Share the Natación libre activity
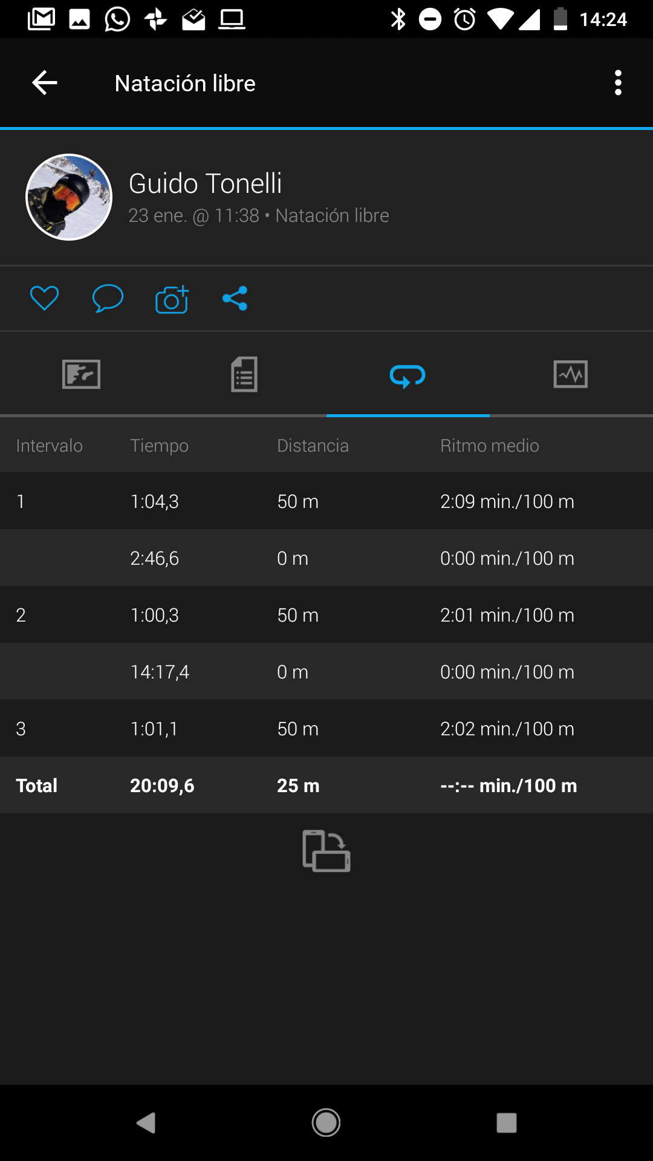 pyautogui.click(x=235, y=298)
